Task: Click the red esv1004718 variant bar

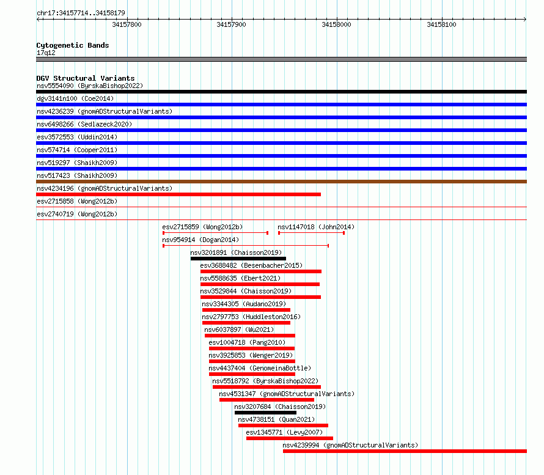Action: coord(252,348)
